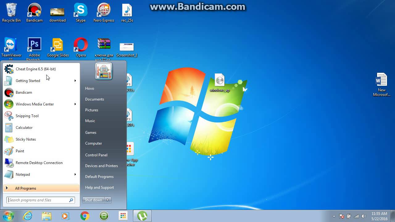Click the taskbar clock and date
This screenshot has width=395, height=222.
[x=379, y=216]
